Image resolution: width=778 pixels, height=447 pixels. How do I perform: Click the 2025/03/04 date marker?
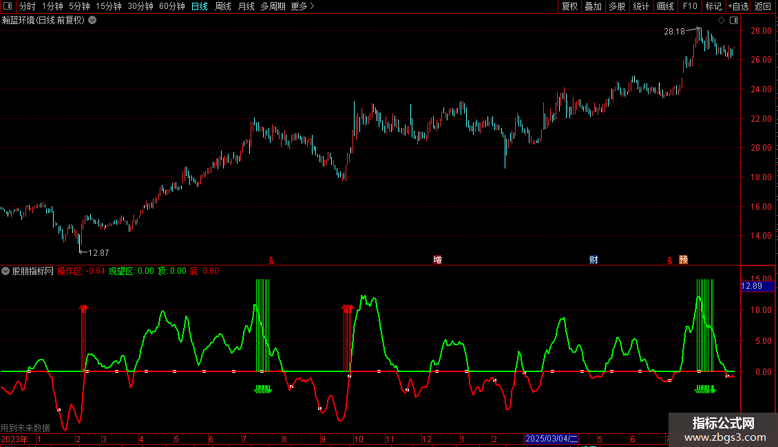coord(551,439)
